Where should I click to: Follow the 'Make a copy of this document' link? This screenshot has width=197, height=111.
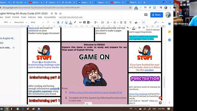[x=95, y=92]
